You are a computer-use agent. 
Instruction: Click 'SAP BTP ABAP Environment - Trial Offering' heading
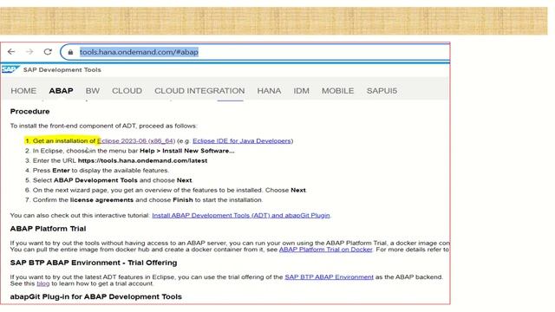(94, 263)
